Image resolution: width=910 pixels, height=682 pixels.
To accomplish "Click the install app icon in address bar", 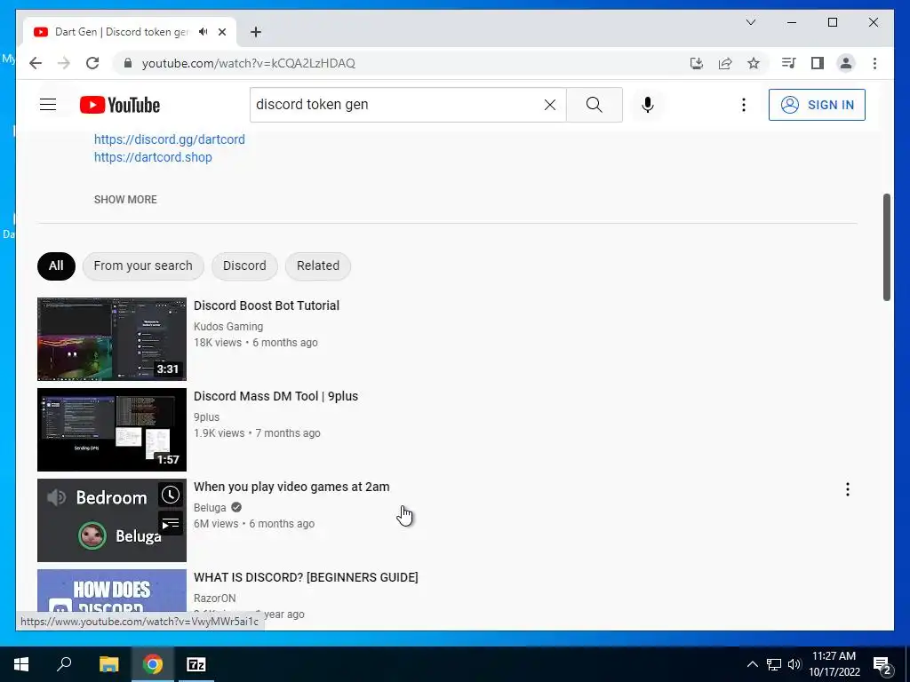I will tap(697, 63).
